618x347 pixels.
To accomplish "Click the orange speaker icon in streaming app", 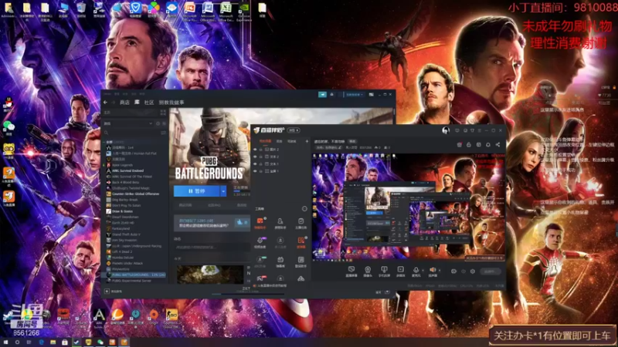I will pyautogui.click(x=433, y=270).
